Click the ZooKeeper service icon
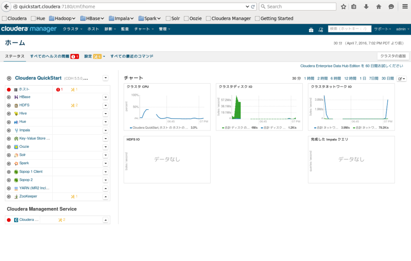Screen dimensions: 411x261 (x=16, y=196)
